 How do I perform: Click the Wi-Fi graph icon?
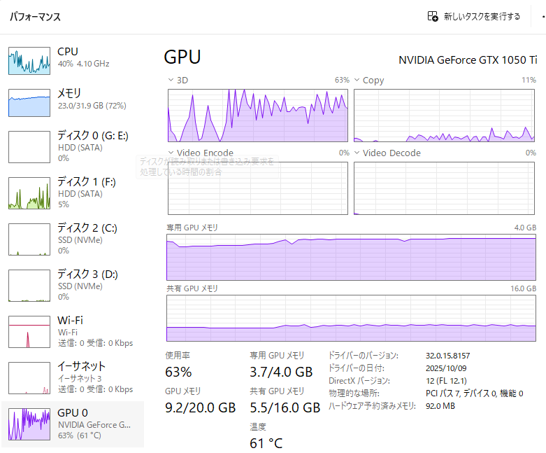[x=29, y=332]
